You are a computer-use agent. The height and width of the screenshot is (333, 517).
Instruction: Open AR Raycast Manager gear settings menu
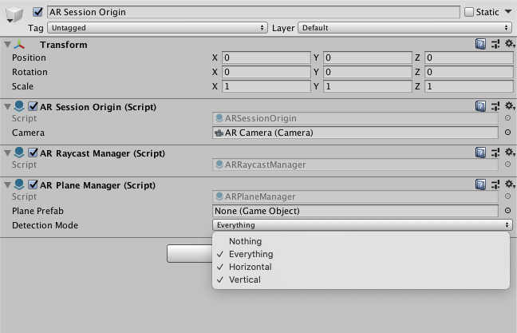tap(510, 153)
